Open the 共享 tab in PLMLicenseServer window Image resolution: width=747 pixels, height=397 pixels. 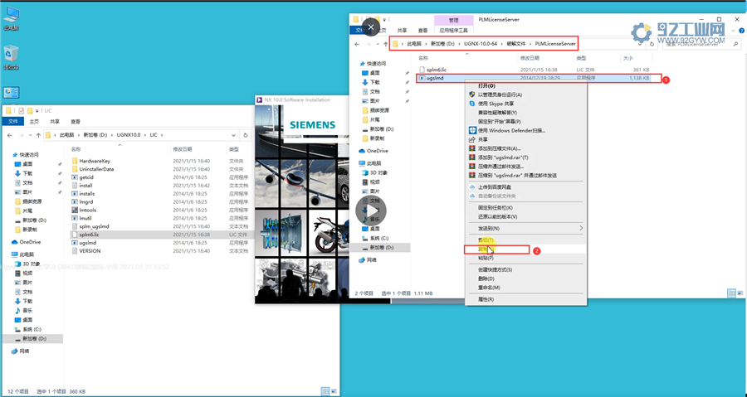click(x=402, y=30)
